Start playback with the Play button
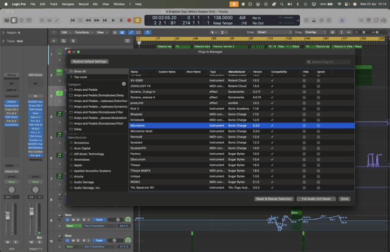 (113, 20)
